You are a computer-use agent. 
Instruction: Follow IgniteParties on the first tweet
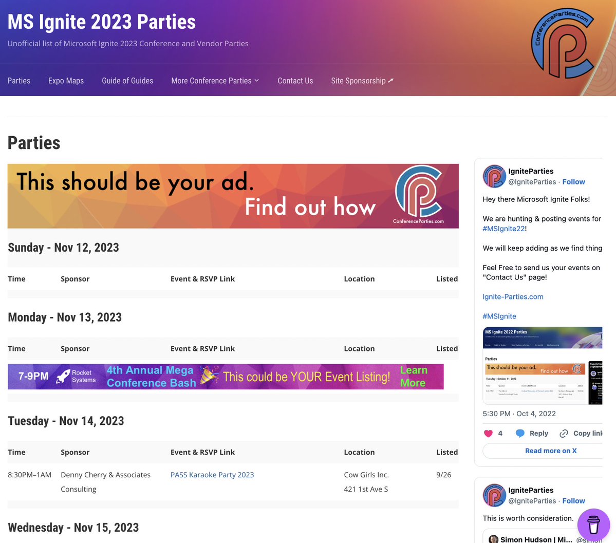coord(573,182)
